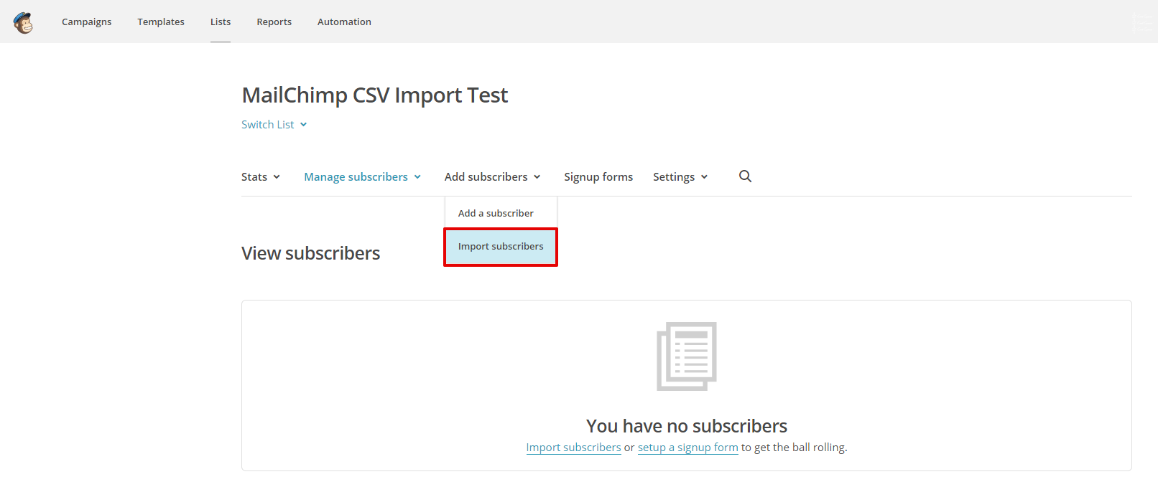This screenshot has width=1158, height=492.
Task: Click the Import subscribers link in empty state
Action: tap(573, 448)
